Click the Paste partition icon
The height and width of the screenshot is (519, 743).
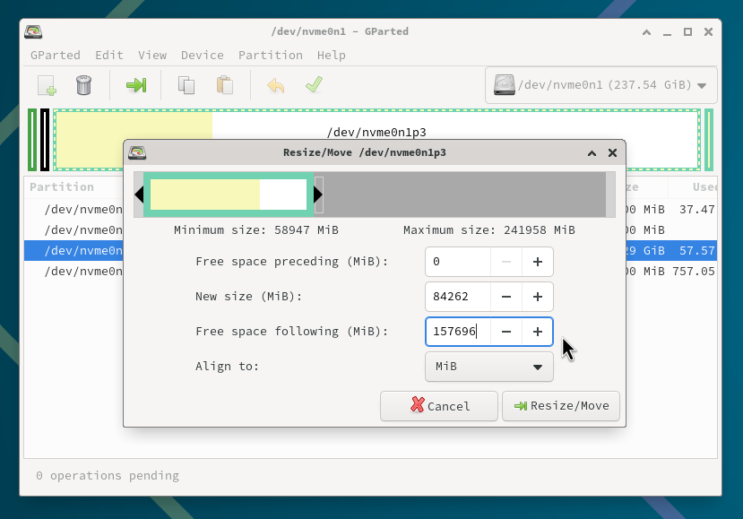click(x=224, y=85)
